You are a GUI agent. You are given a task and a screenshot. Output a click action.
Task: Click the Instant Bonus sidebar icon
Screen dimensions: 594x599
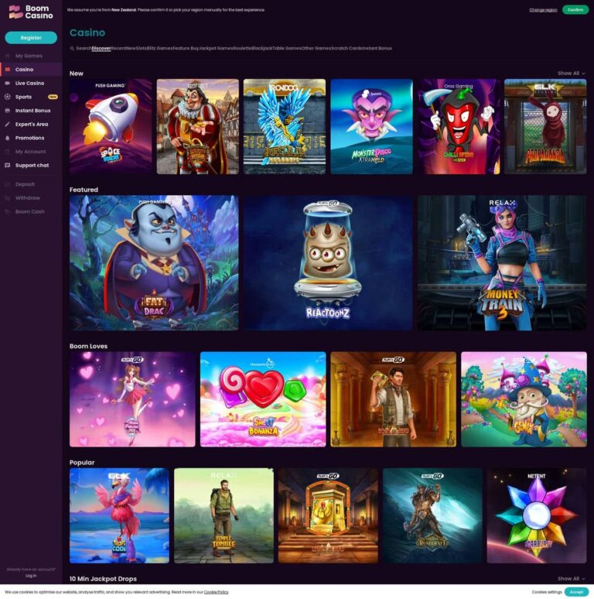click(x=7, y=111)
